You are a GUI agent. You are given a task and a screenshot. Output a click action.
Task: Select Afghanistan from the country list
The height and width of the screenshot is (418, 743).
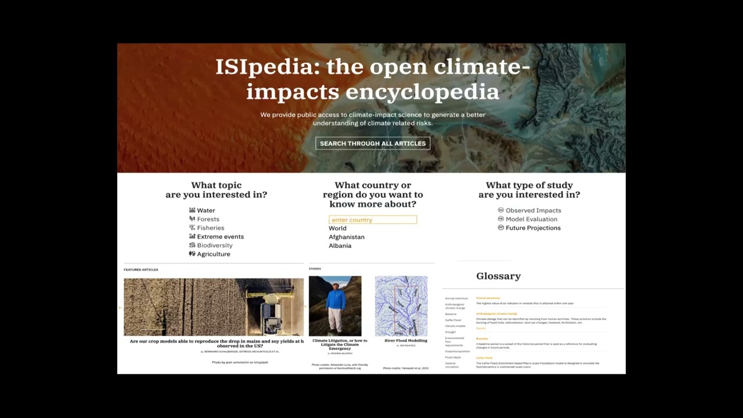point(347,237)
